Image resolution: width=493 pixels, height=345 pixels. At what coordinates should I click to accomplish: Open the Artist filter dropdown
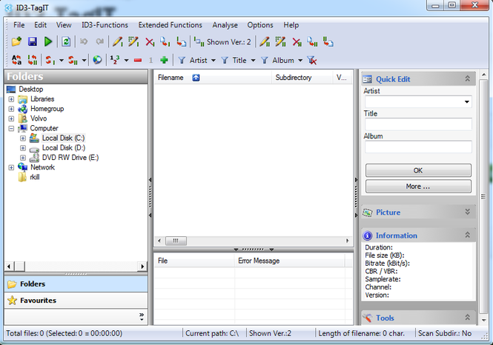pos(214,60)
